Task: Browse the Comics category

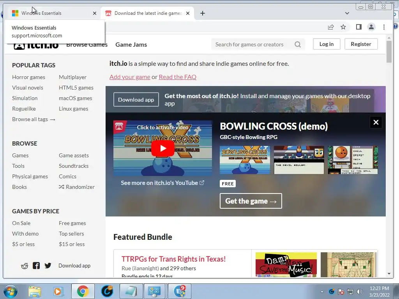Action: (67, 176)
